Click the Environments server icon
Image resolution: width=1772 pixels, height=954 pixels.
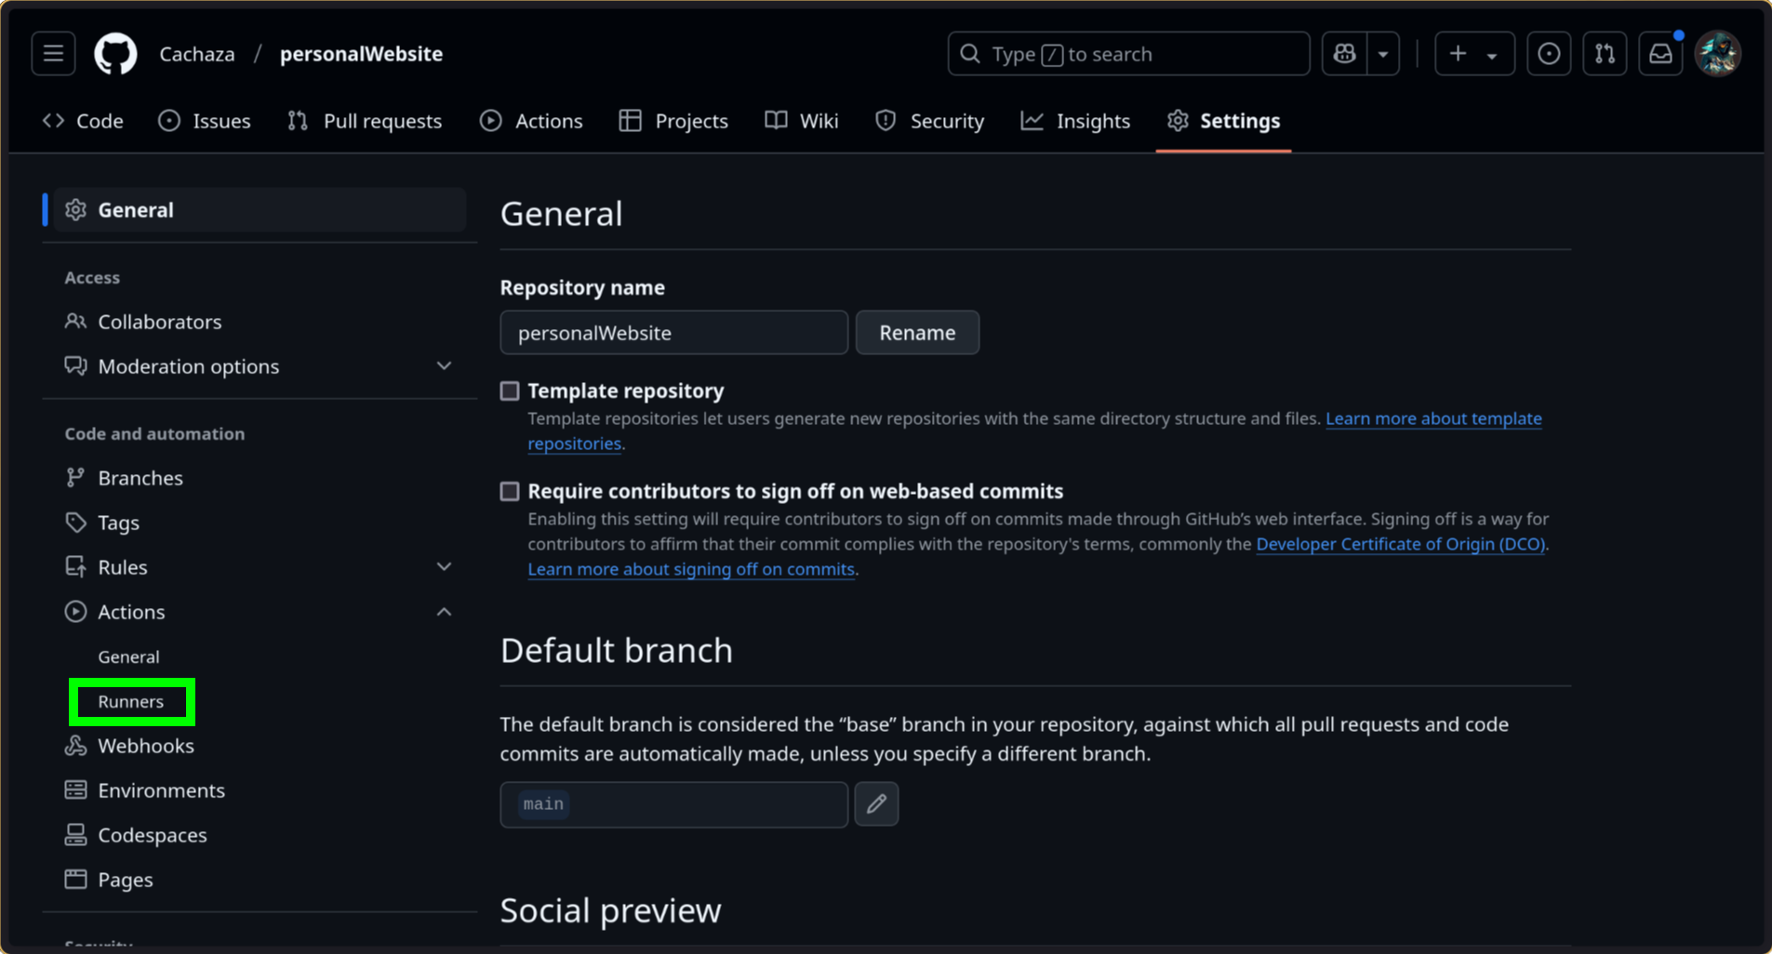pos(75,790)
